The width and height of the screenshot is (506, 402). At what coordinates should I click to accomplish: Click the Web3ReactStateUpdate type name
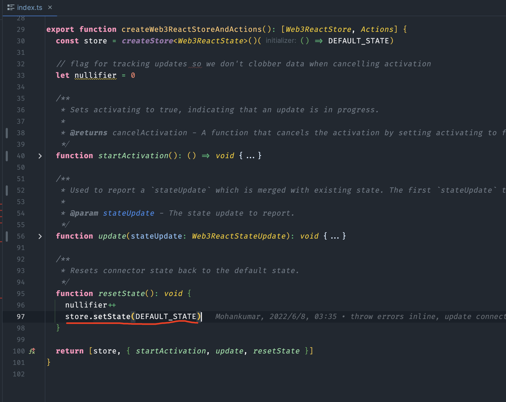coord(239,236)
